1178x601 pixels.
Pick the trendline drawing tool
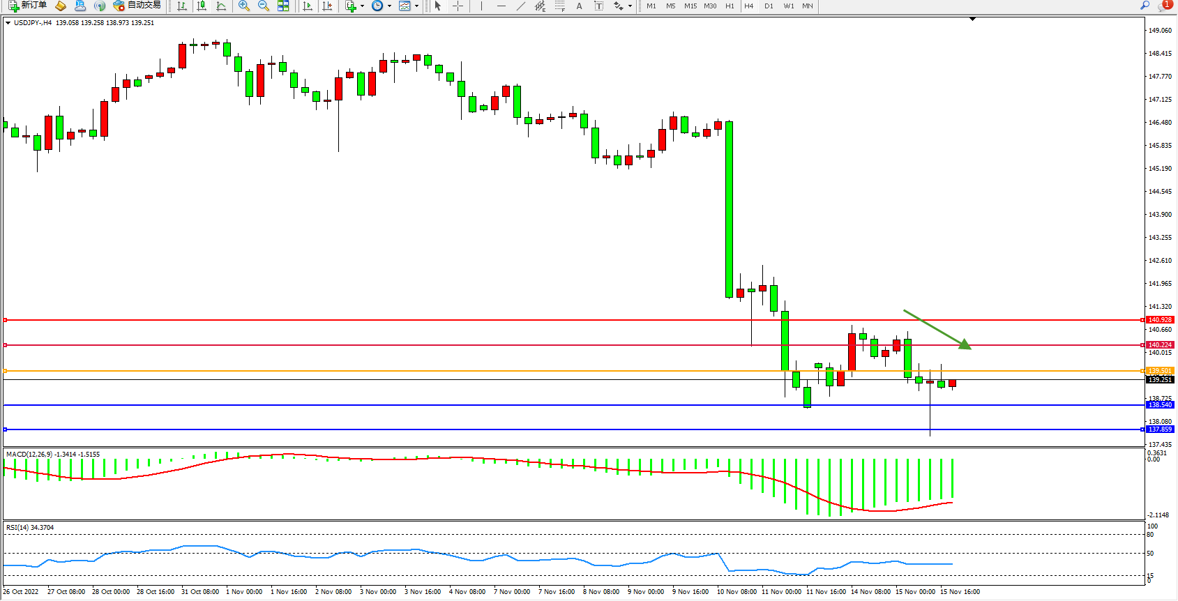point(520,6)
